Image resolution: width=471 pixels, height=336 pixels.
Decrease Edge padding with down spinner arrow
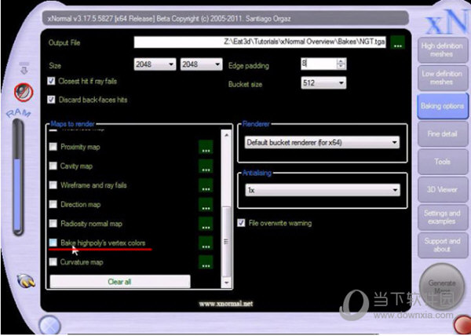coord(341,67)
